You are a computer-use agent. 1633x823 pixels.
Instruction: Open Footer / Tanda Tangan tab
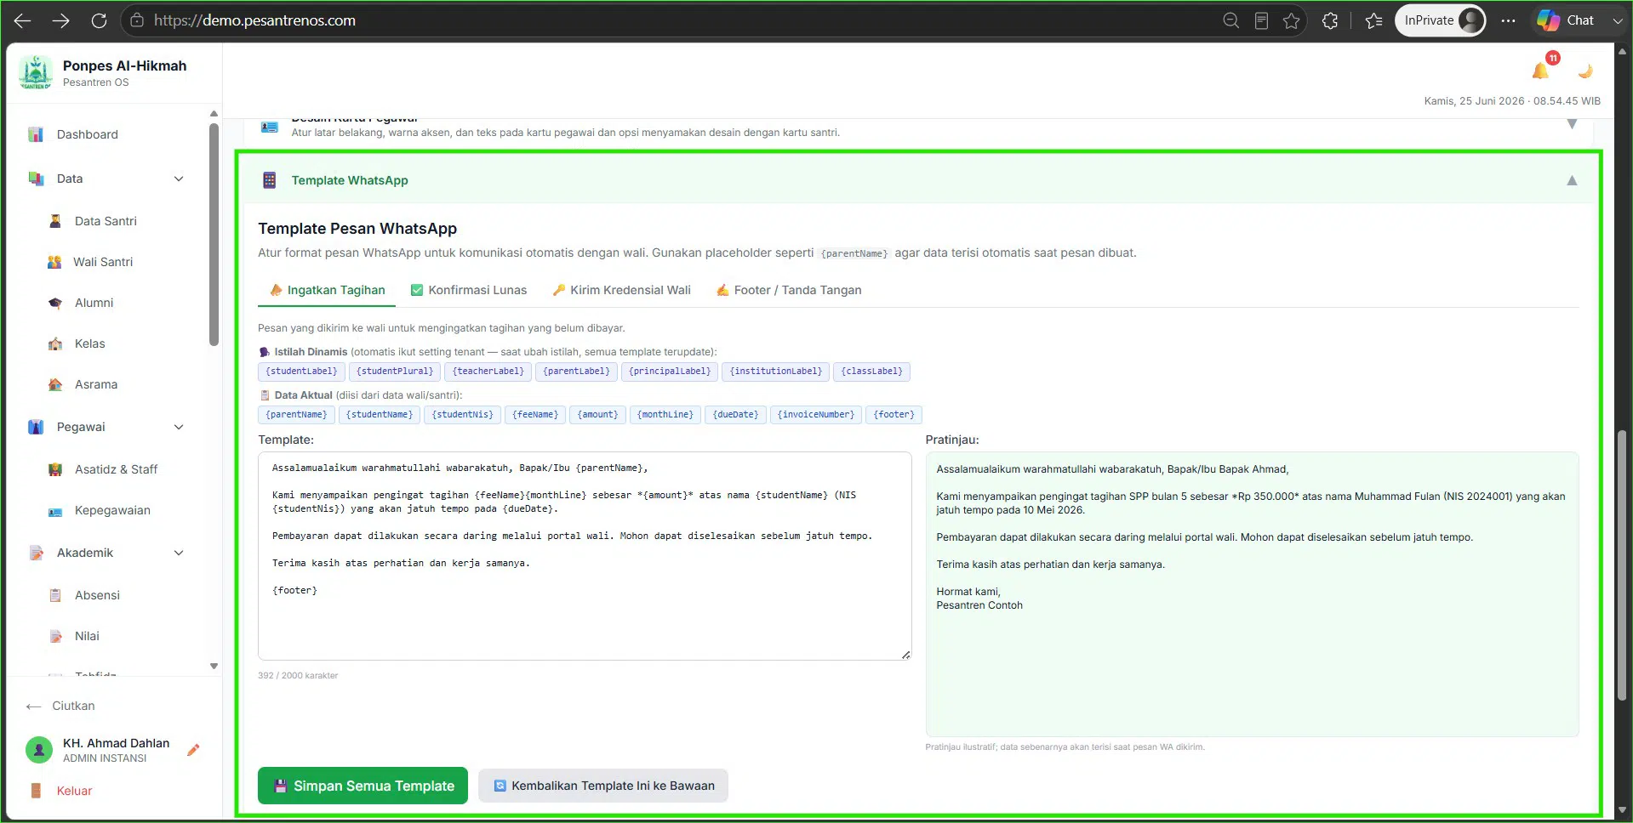788,290
